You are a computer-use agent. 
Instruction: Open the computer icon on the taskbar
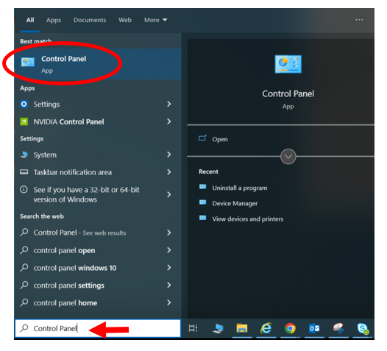pyautogui.click(x=218, y=328)
